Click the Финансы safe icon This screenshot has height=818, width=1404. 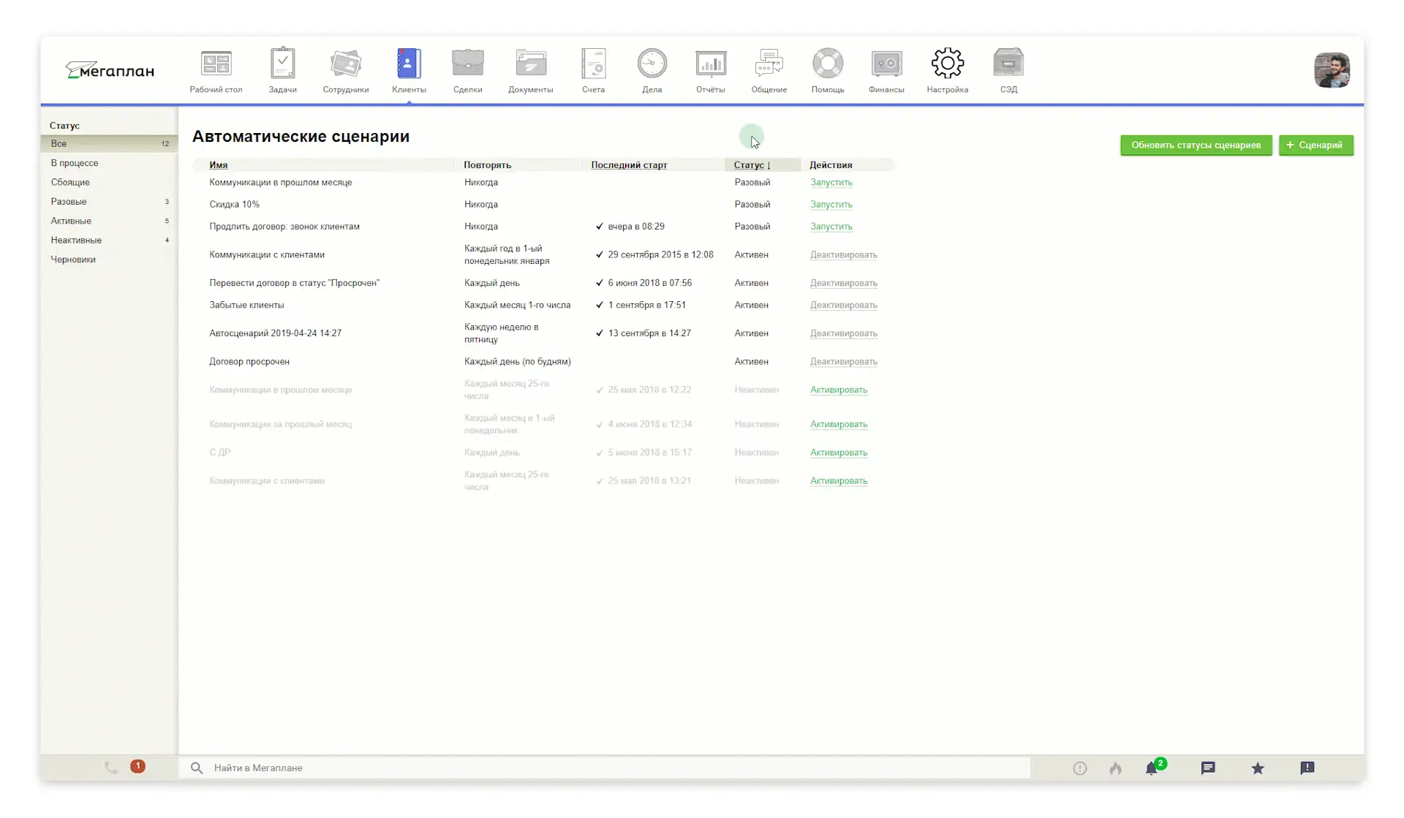tap(886, 64)
